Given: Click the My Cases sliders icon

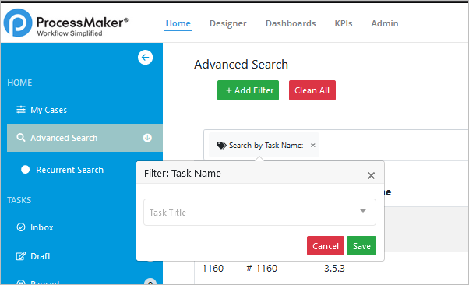Looking at the screenshot, I should 21,110.
